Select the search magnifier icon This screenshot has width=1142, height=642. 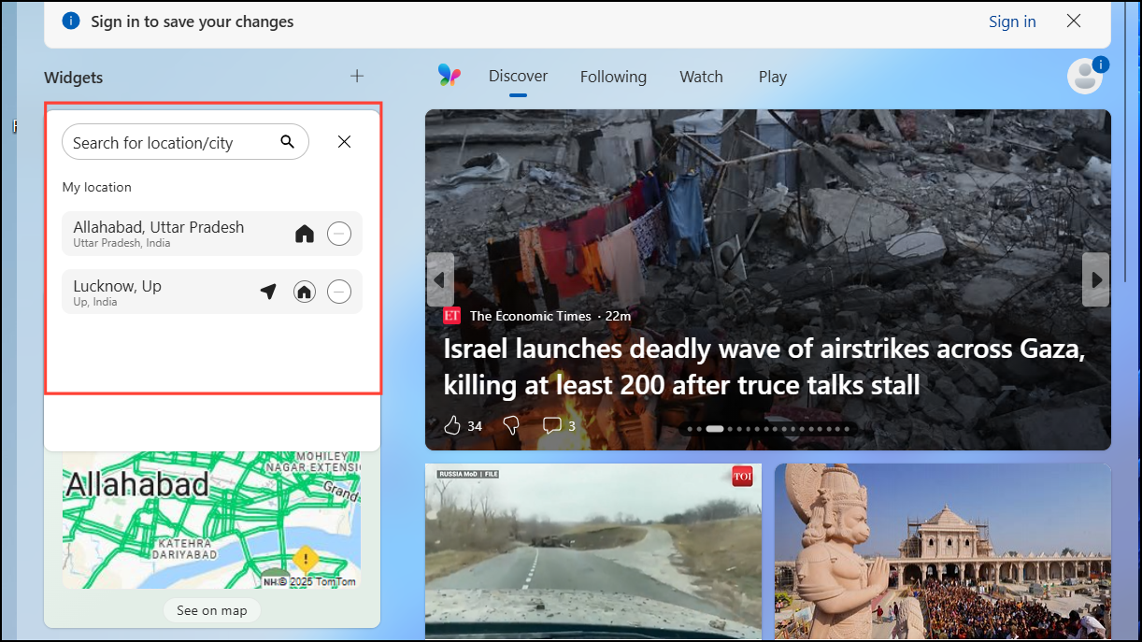tap(287, 141)
